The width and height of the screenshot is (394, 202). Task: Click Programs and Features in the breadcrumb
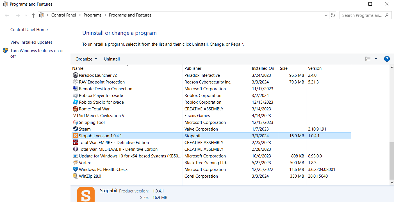click(x=130, y=15)
